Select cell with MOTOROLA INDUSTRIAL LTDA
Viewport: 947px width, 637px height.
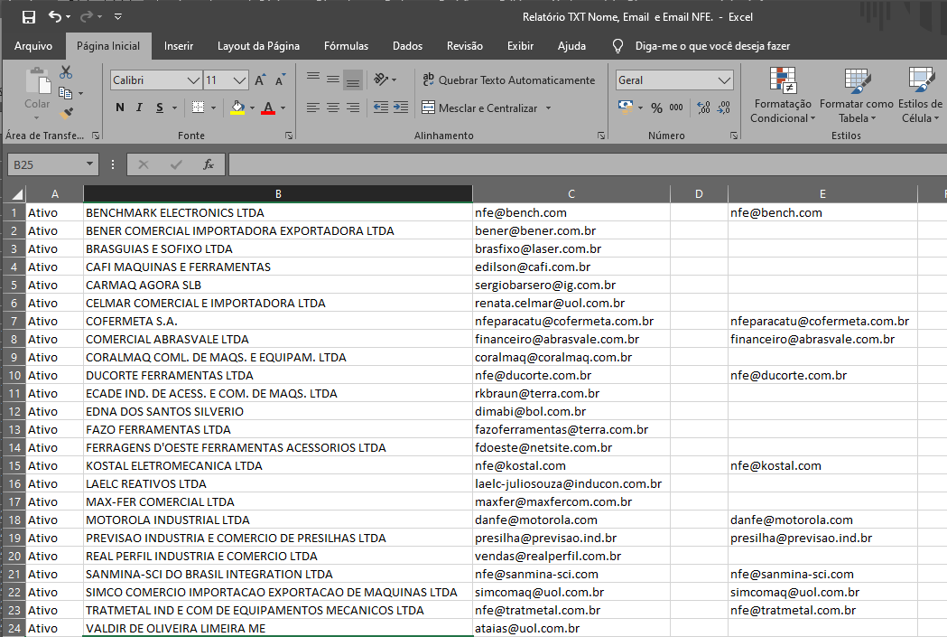[x=278, y=520]
